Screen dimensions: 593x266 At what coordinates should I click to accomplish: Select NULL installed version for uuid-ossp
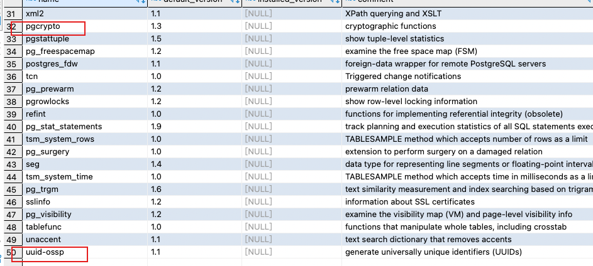pos(258,252)
